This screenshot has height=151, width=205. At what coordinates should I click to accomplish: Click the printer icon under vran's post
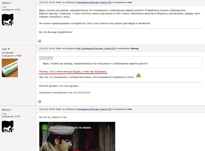40,102
